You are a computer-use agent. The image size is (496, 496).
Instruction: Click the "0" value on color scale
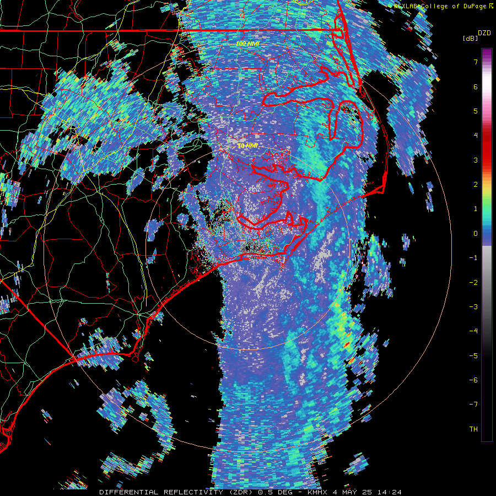click(476, 234)
